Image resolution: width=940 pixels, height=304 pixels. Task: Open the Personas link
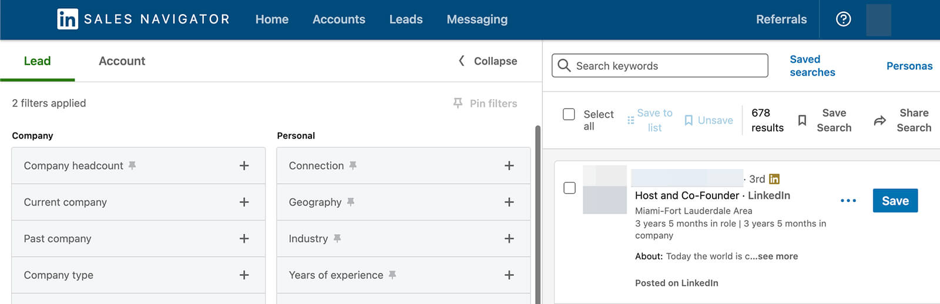pos(909,66)
